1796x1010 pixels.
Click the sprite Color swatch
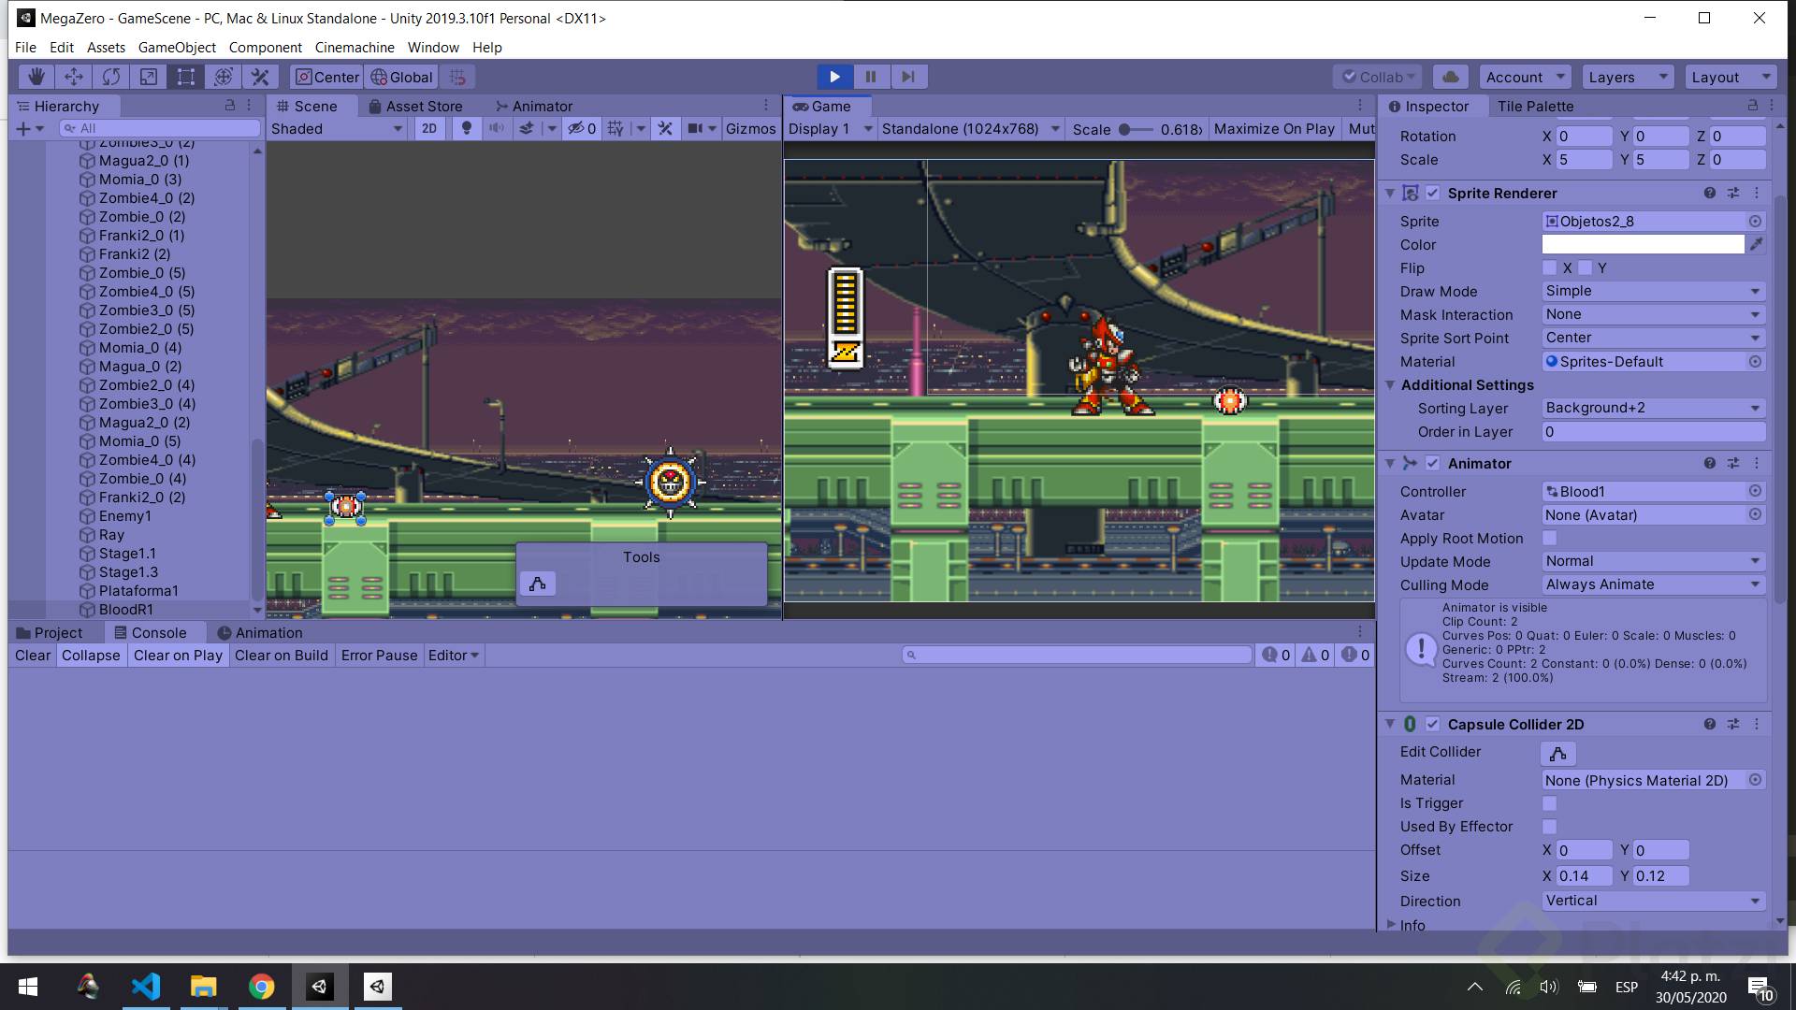coord(1642,245)
